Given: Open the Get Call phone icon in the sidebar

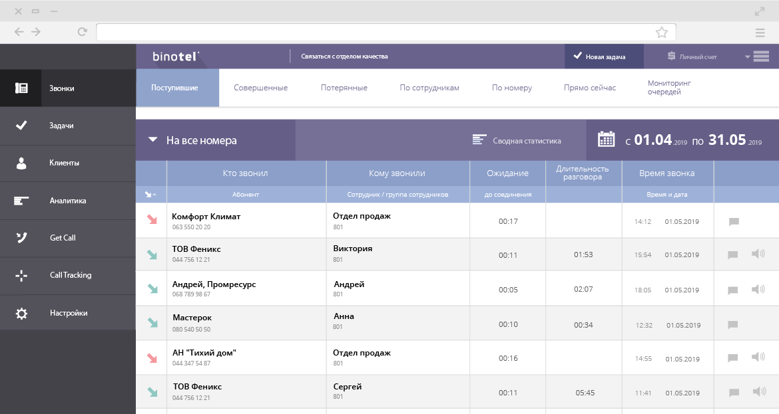Looking at the screenshot, I should coord(21,238).
